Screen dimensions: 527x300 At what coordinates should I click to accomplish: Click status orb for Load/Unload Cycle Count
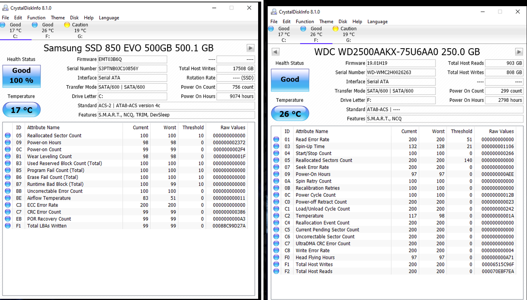(276, 209)
